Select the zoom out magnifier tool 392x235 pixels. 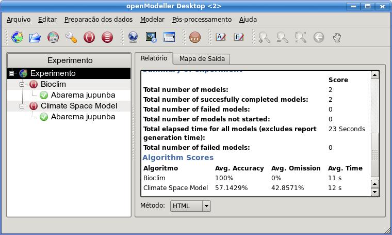(x=282, y=38)
